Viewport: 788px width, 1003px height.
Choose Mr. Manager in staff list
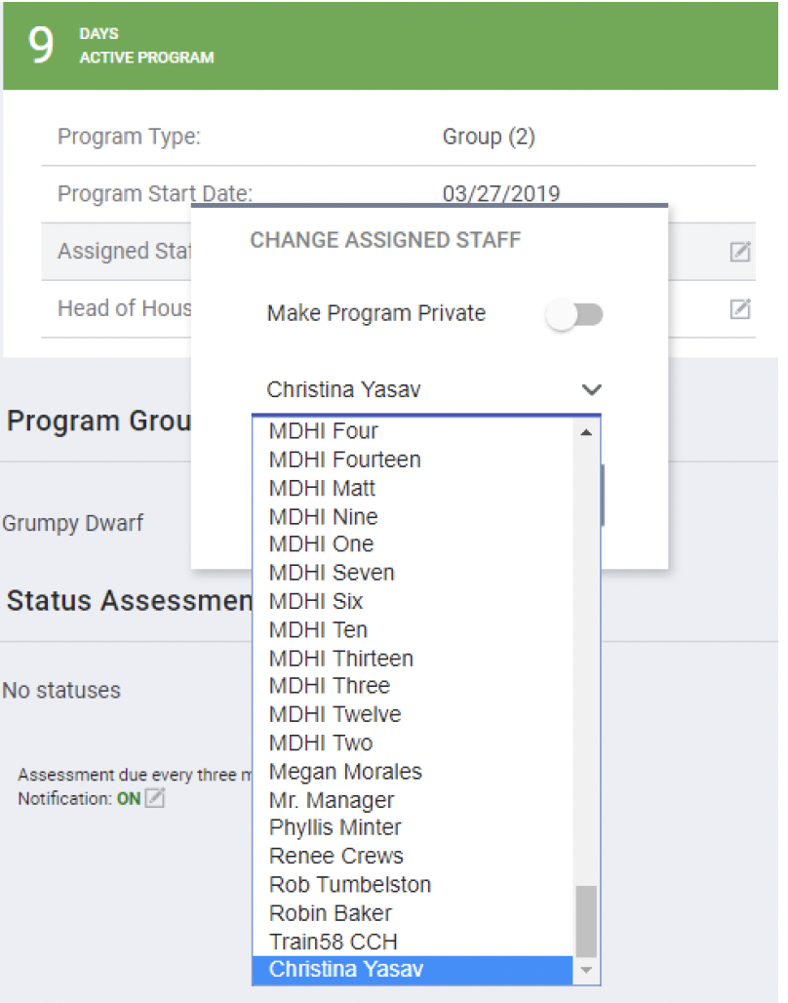(332, 800)
